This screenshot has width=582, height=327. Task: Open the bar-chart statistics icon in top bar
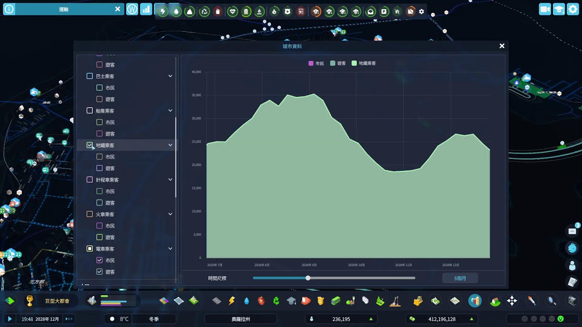tap(146, 9)
